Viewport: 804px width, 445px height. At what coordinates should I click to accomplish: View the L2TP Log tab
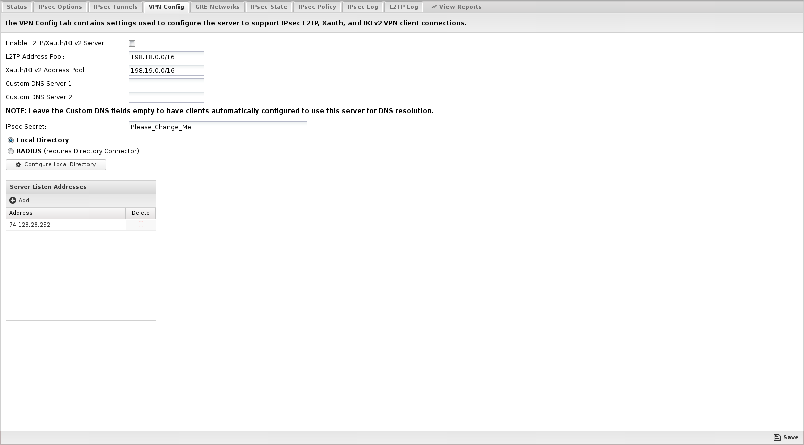403,7
